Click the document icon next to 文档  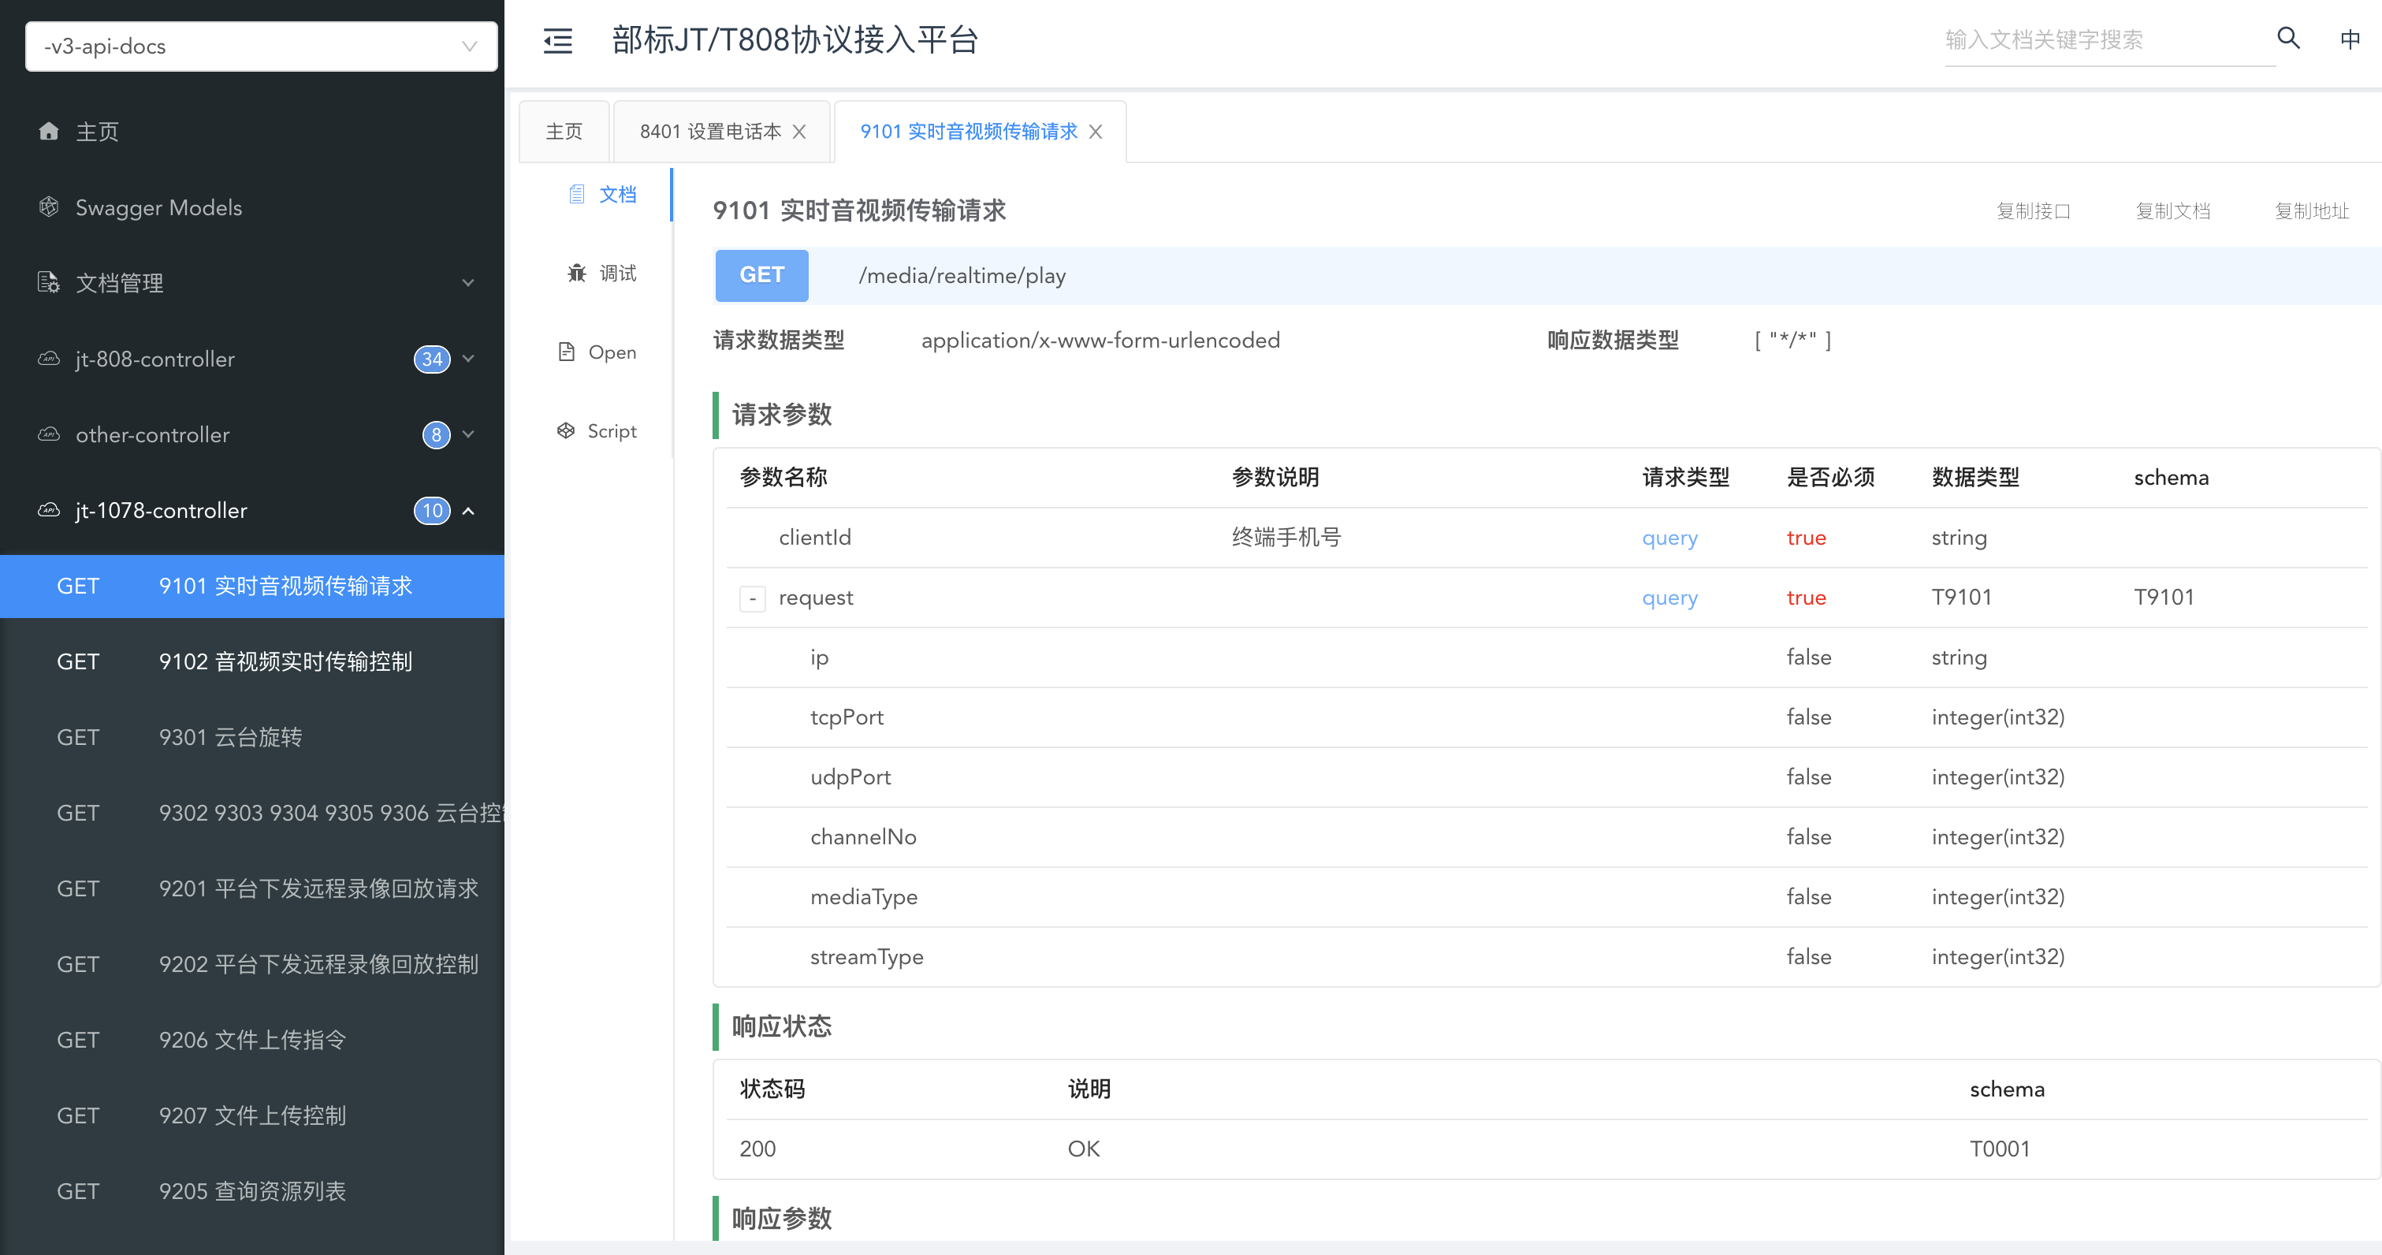(577, 193)
